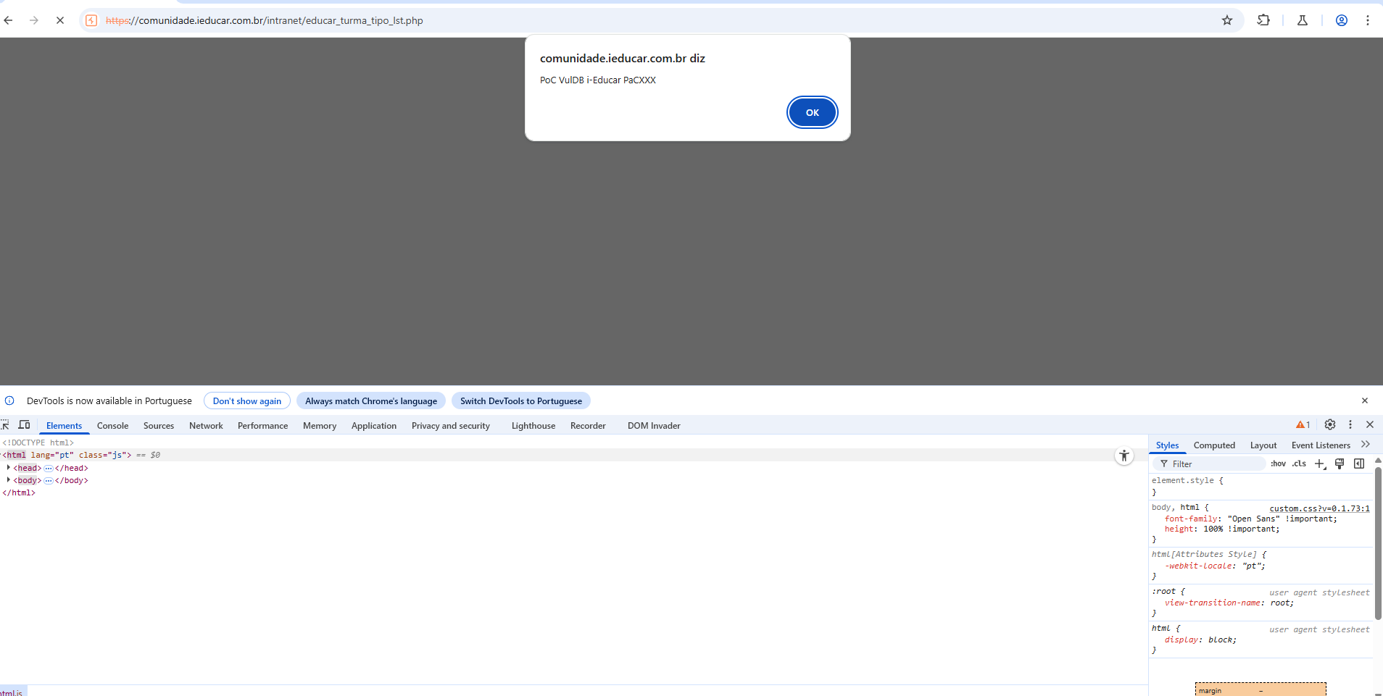Bookmark this page with the star icon
1383x696 pixels.
click(x=1227, y=20)
